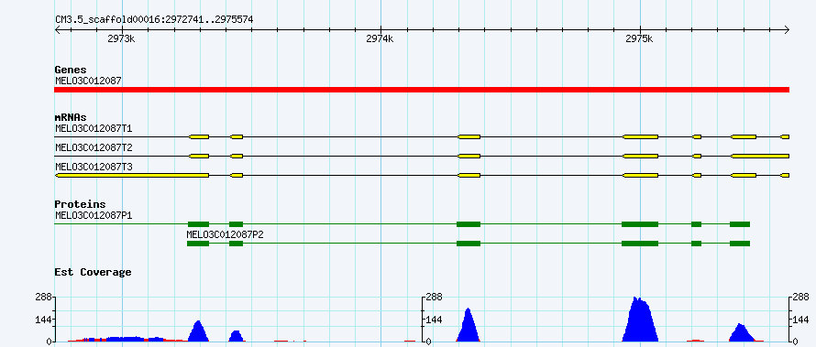Click the right arrow of the ruler
The width and height of the screenshot is (816, 347).
click(787, 29)
